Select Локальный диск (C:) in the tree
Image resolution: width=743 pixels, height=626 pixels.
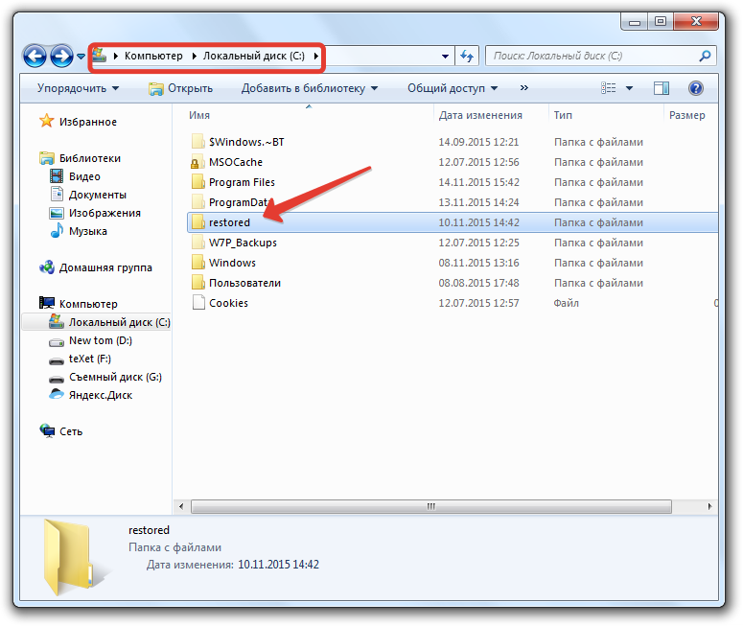(96, 322)
